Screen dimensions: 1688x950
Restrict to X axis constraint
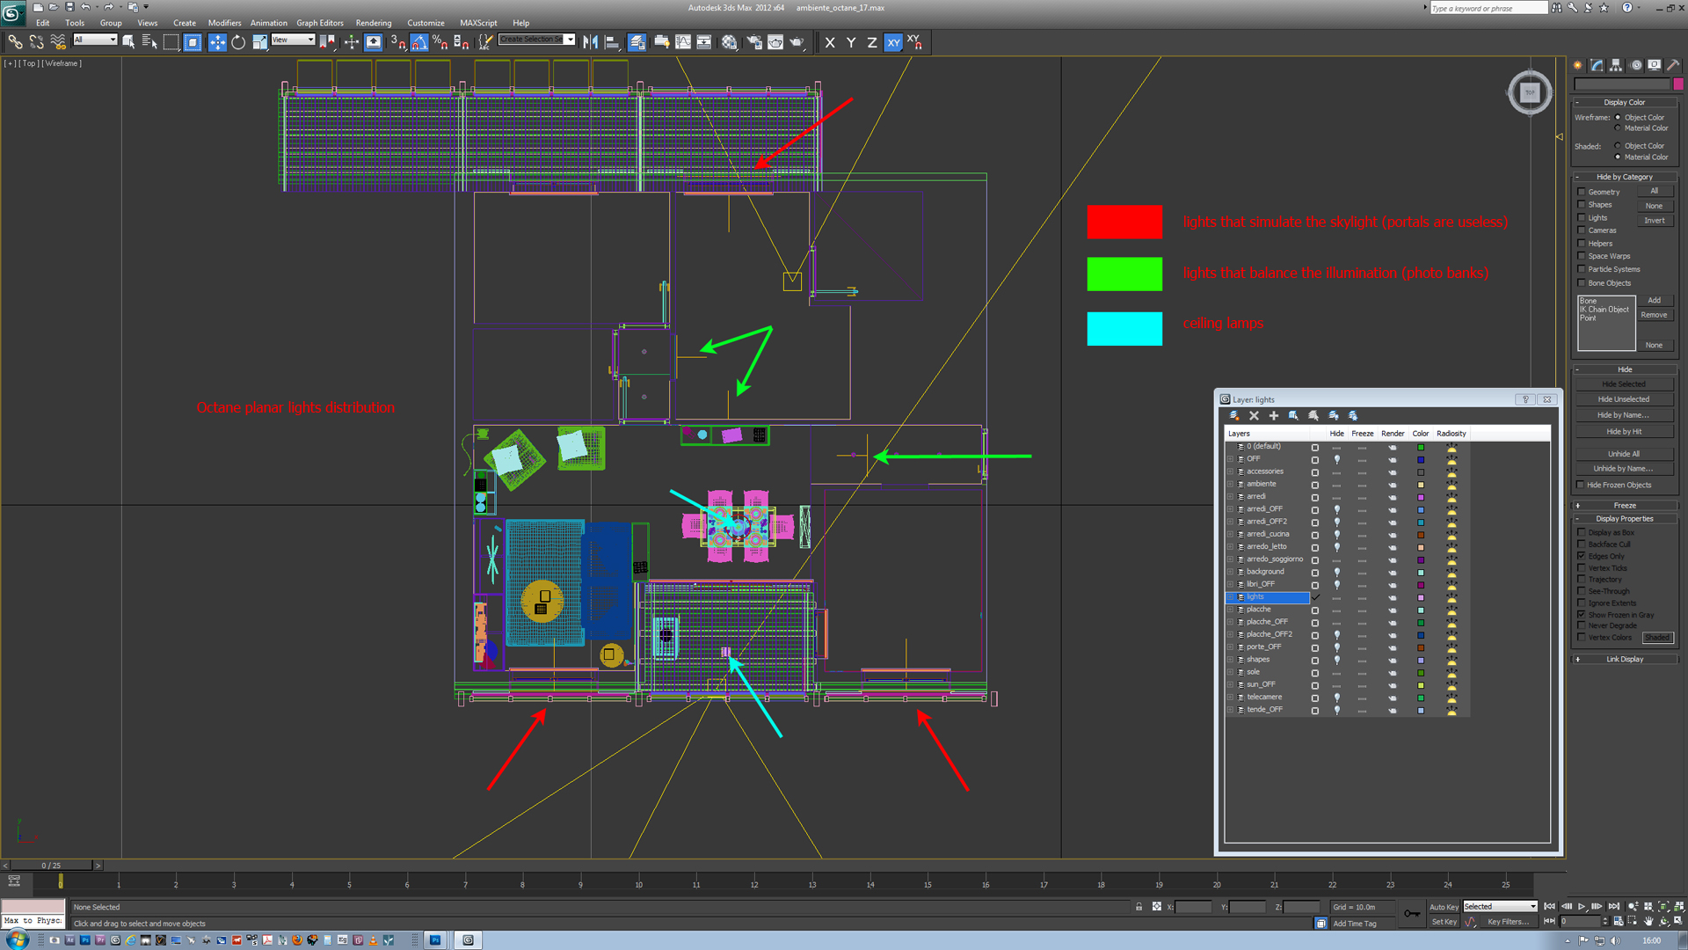[830, 42]
